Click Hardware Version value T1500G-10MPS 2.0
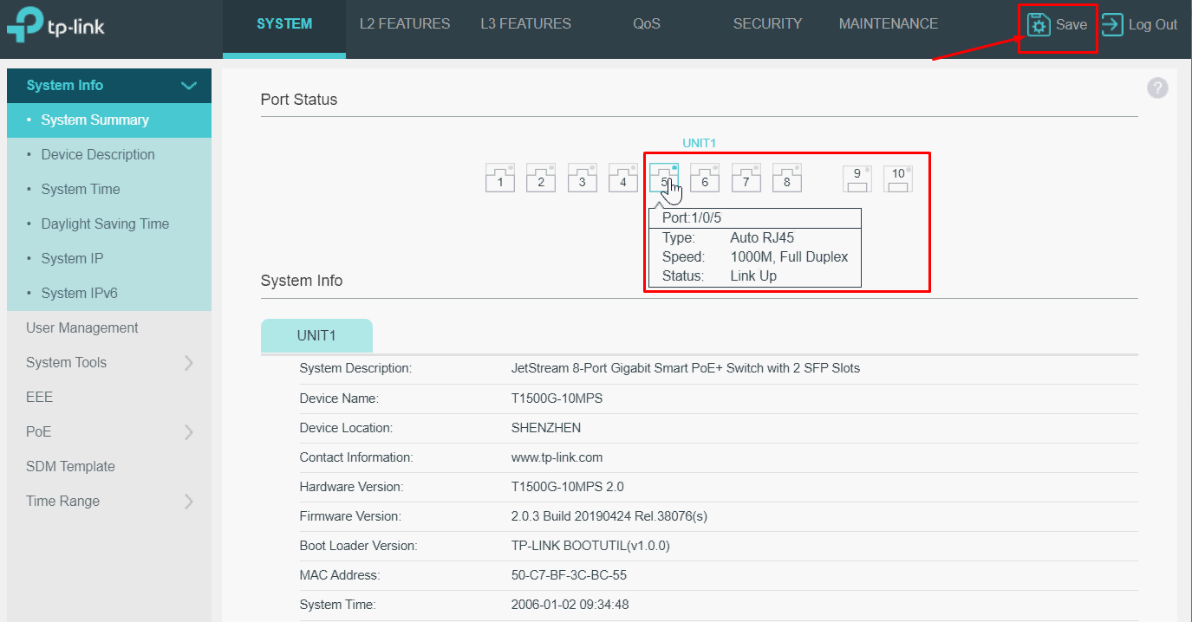 tap(568, 487)
